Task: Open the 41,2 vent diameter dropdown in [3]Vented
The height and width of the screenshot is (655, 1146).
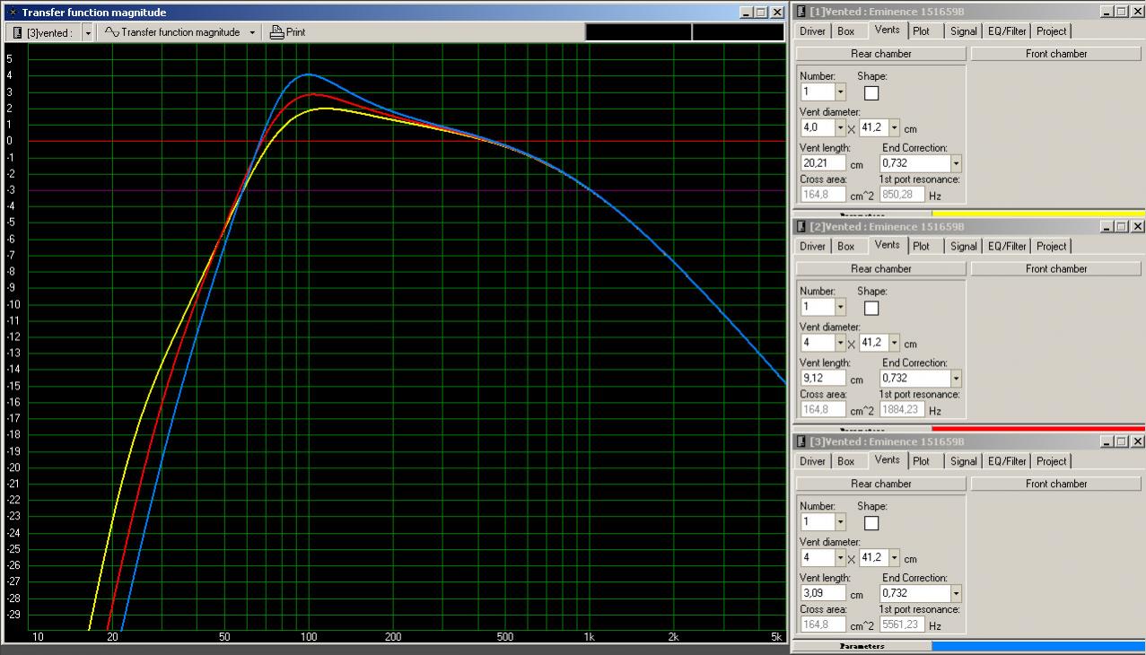Action: point(894,558)
